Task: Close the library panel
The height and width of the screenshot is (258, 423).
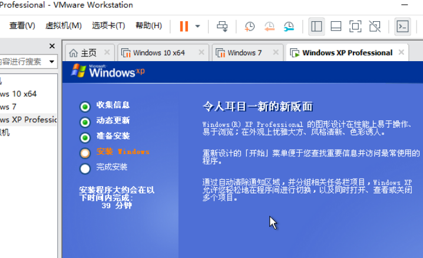Action: [52, 46]
